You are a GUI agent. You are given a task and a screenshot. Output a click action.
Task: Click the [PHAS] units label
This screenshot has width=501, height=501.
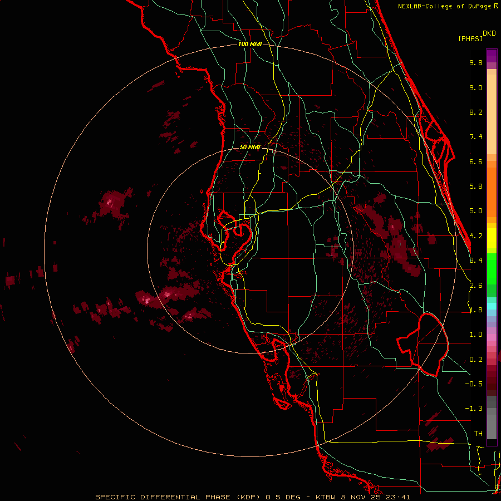click(470, 39)
